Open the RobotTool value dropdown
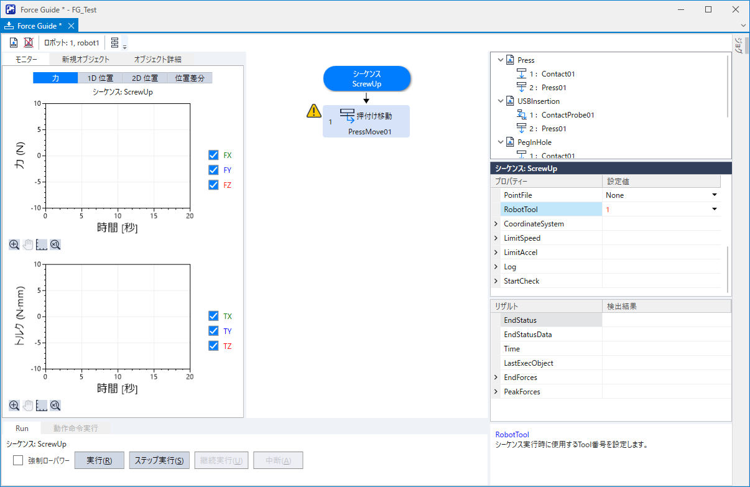 [714, 210]
